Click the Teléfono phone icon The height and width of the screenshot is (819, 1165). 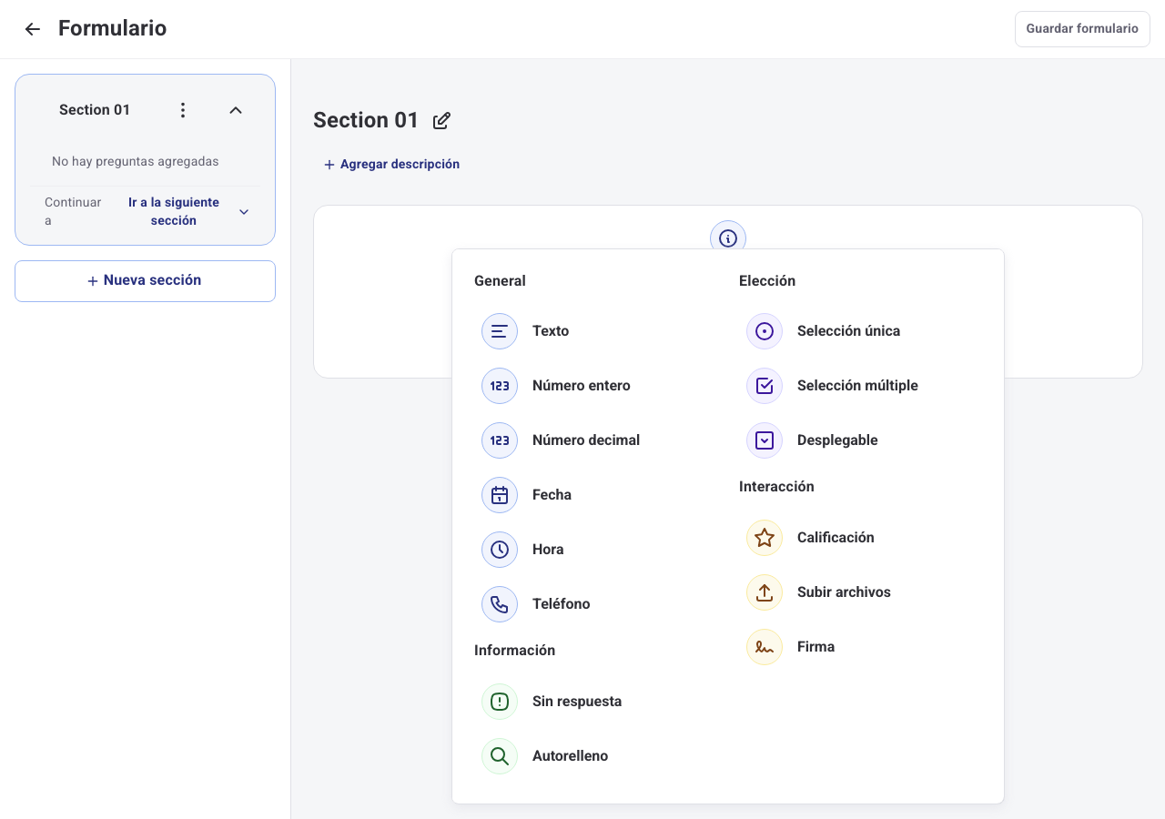click(500, 604)
